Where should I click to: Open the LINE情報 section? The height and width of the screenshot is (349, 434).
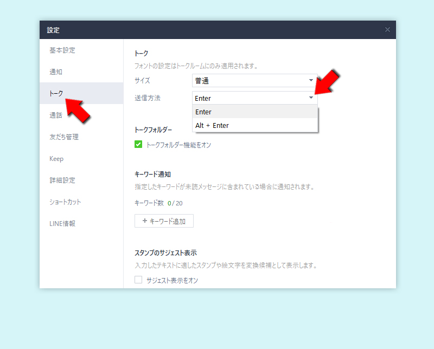point(62,223)
